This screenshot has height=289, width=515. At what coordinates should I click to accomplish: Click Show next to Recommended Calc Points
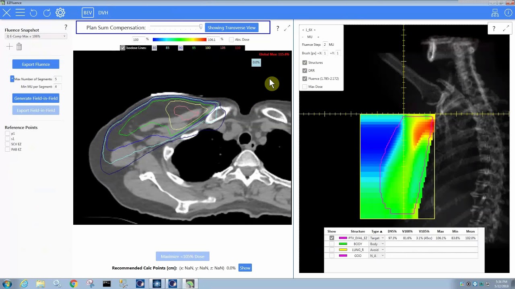[245, 268]
